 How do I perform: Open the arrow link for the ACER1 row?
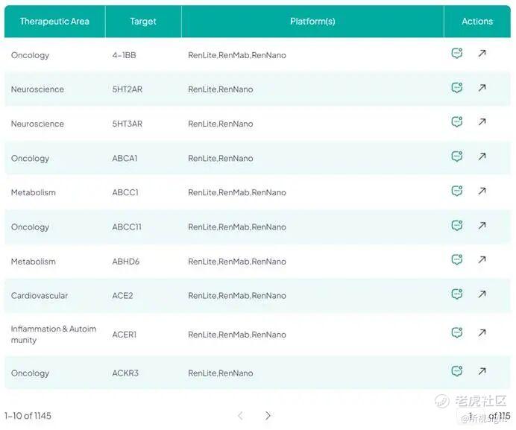pos(482,333)
